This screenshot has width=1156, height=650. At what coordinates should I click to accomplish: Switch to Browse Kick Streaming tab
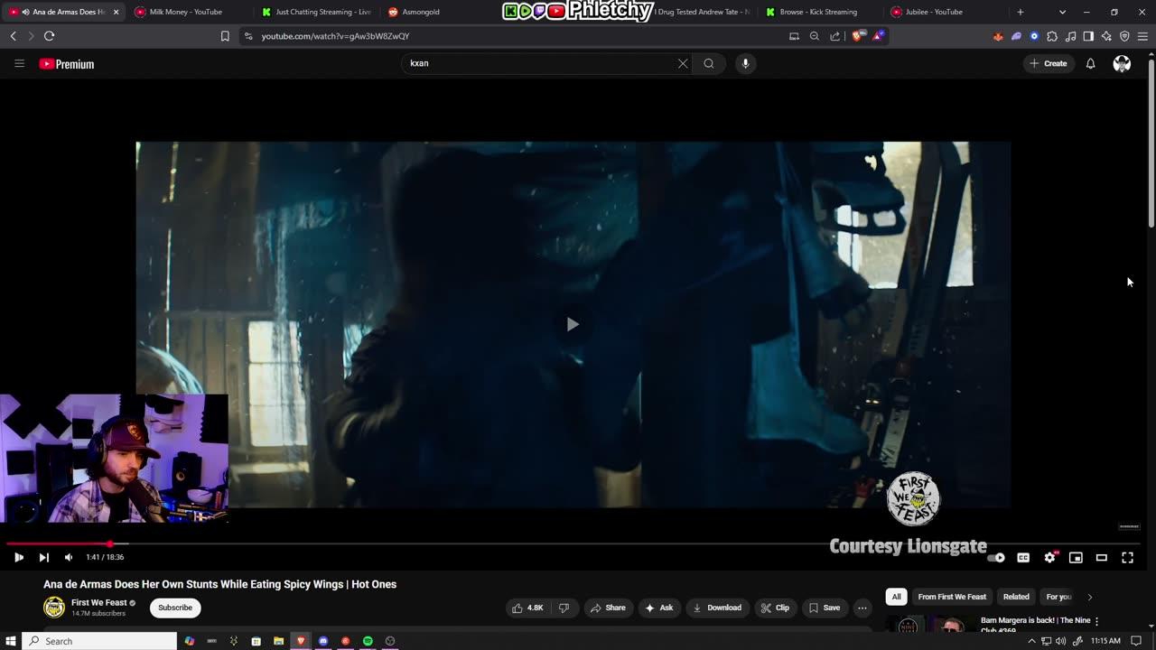(x=818, y=12)
